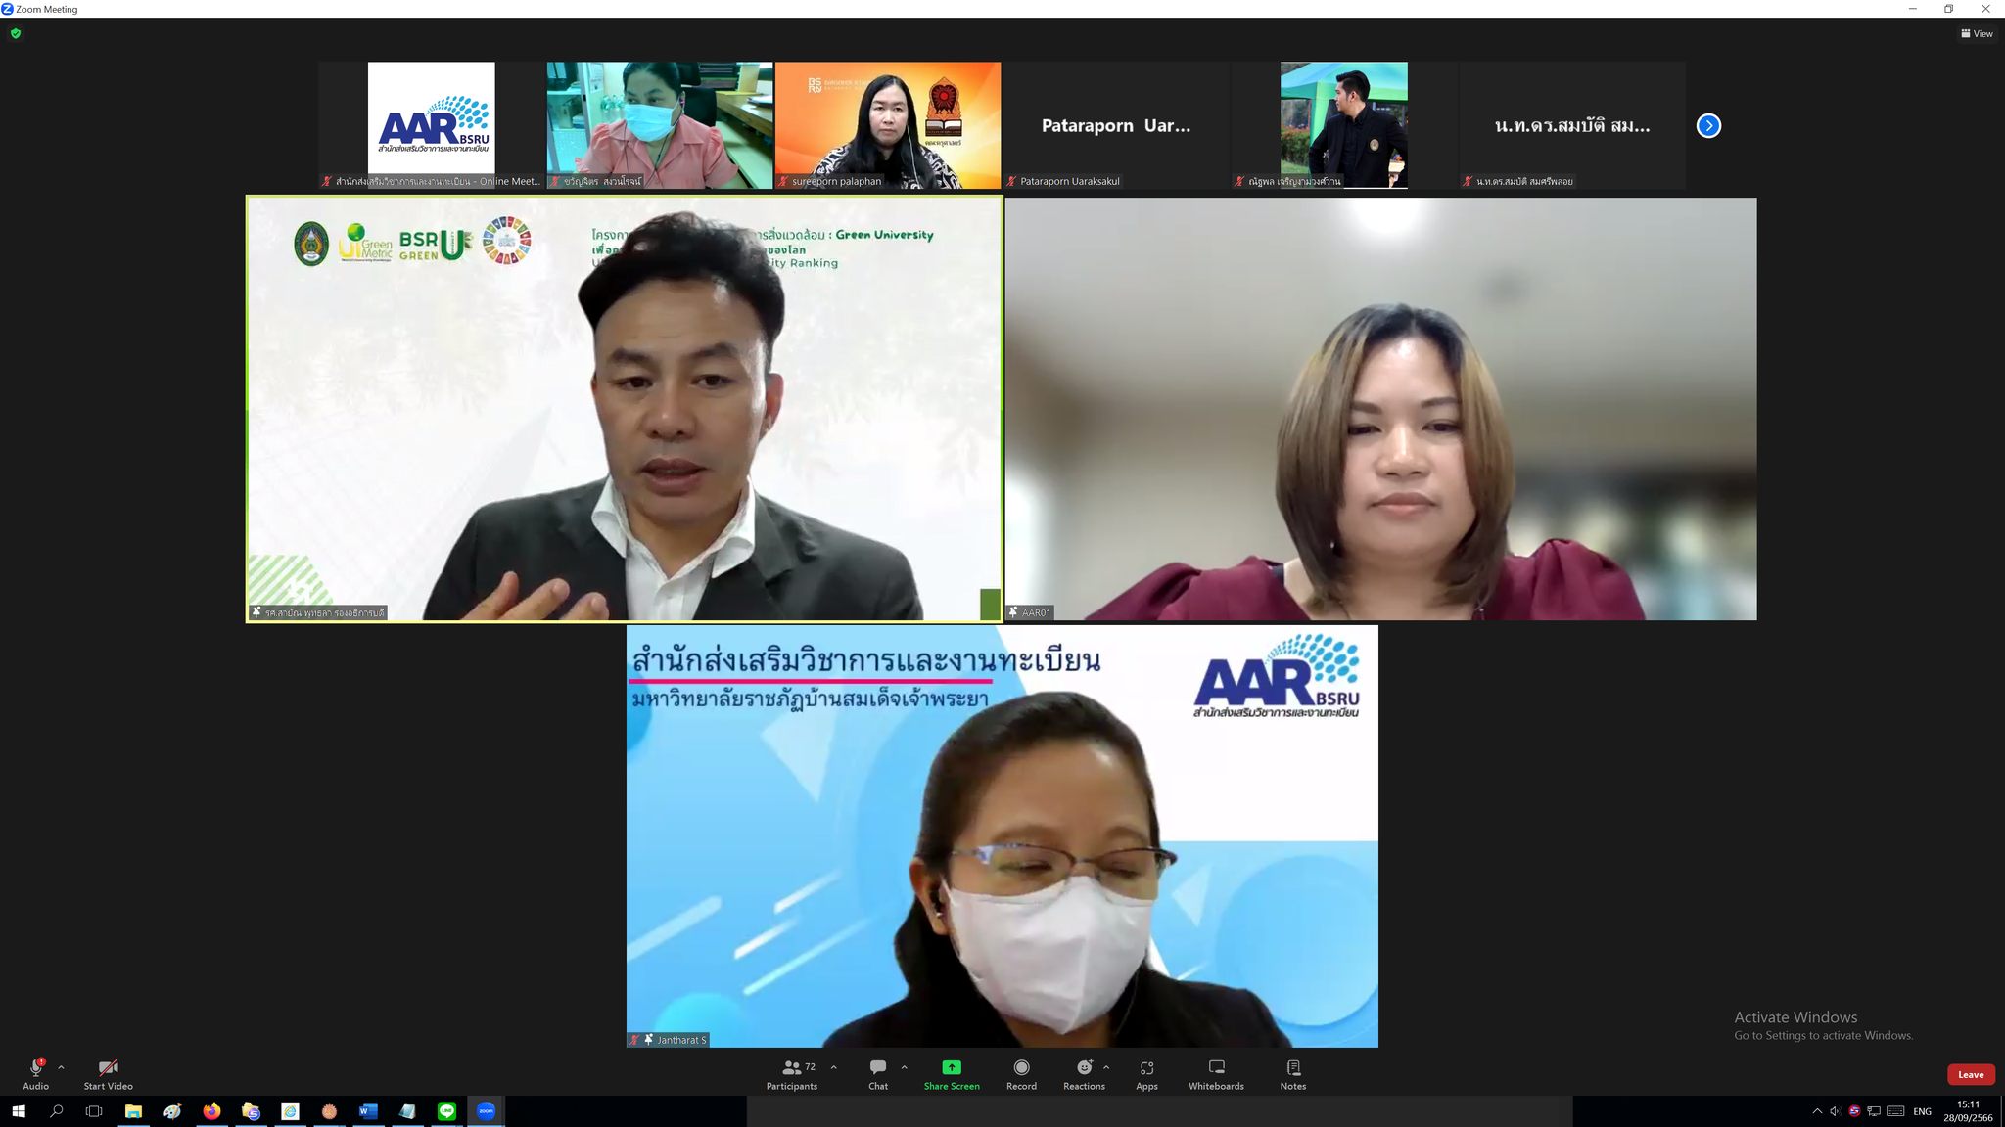Open Windows taskbar search
The image size is (2005, 1127).
(56, 1111)
